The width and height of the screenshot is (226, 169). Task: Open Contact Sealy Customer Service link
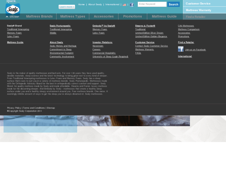151,46
